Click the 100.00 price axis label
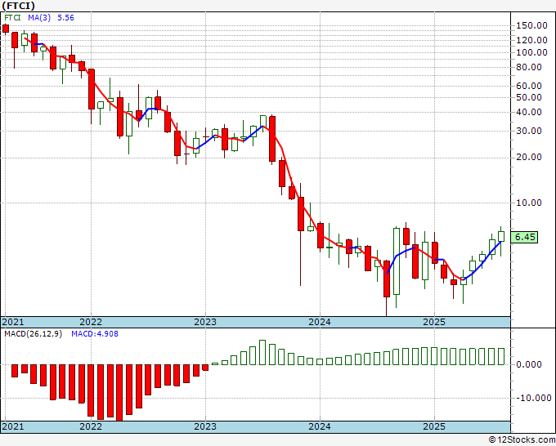The width and height of the screenshot is (556, 446). pos(531,52)
